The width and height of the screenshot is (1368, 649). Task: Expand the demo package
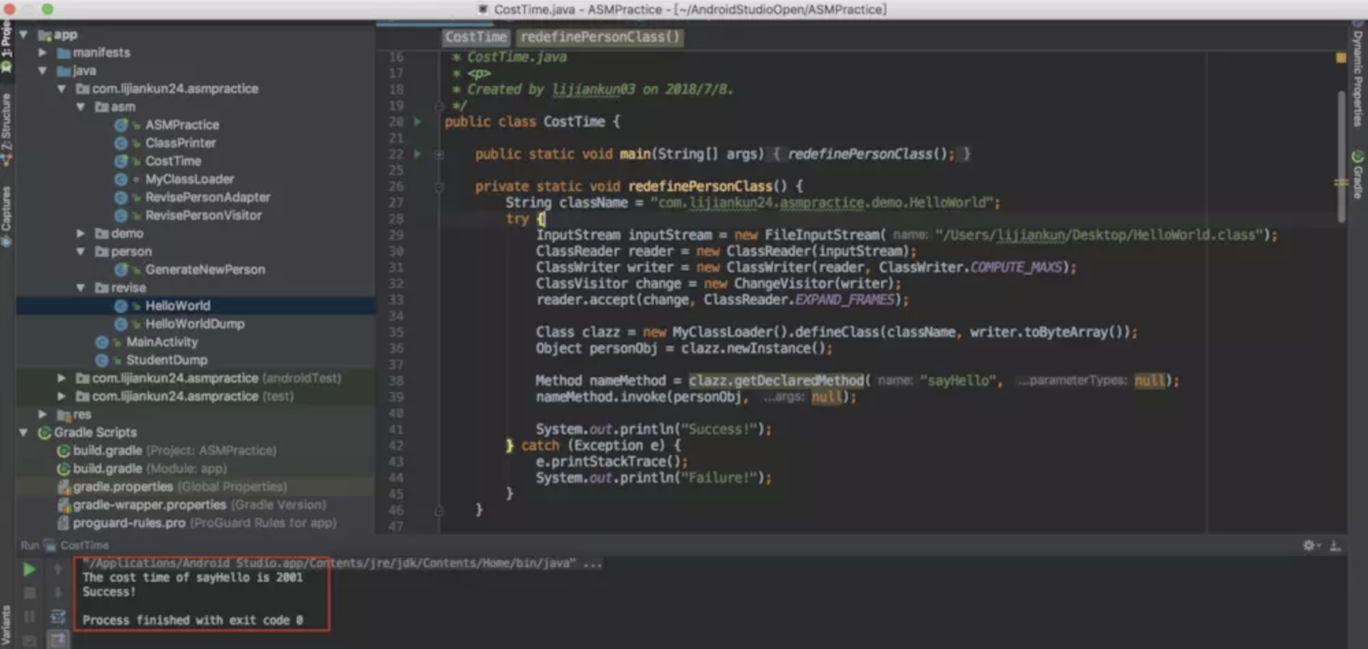point(81,234)
